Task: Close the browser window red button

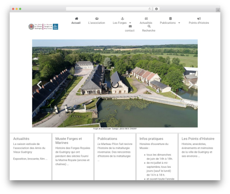Action: tap(13, 9)
